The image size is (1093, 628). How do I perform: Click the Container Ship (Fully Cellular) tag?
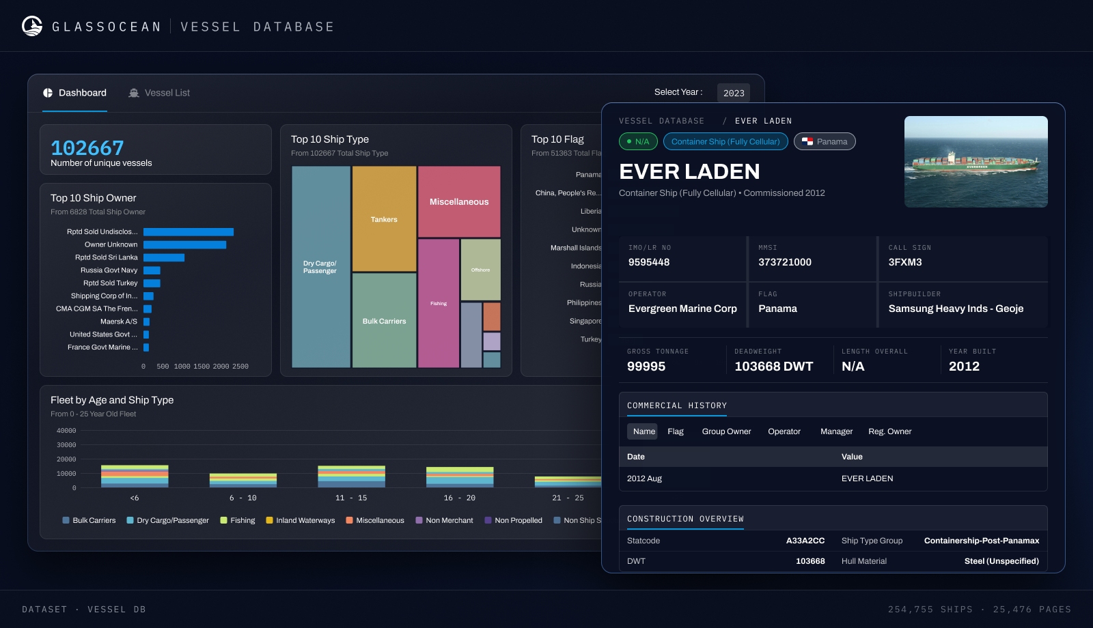[725, 141]
